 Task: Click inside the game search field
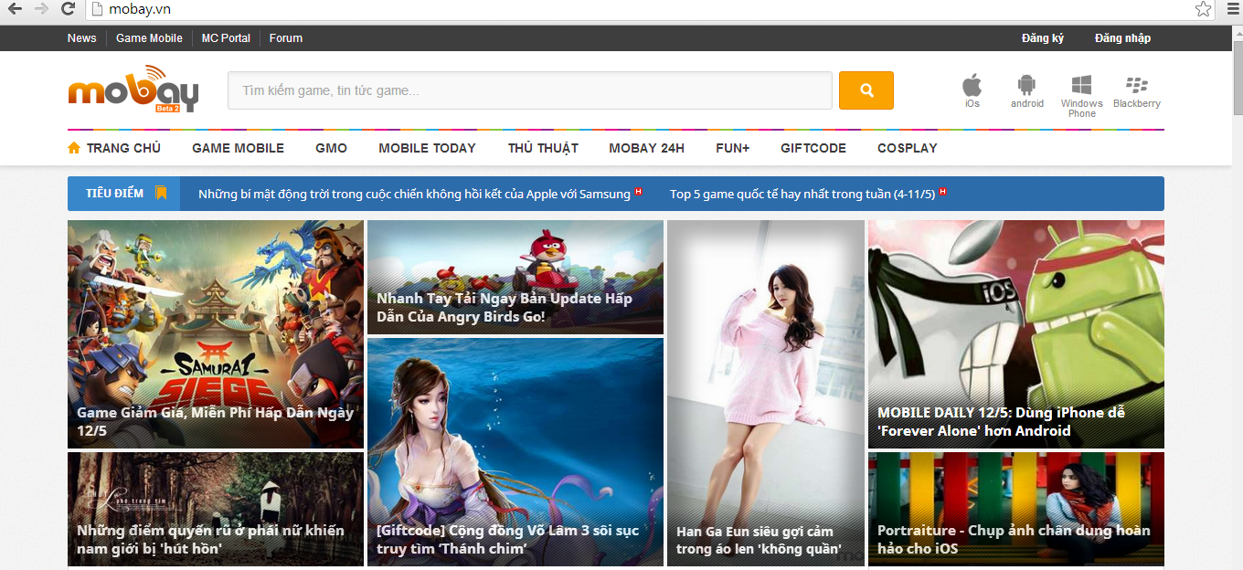click(530, 90)
